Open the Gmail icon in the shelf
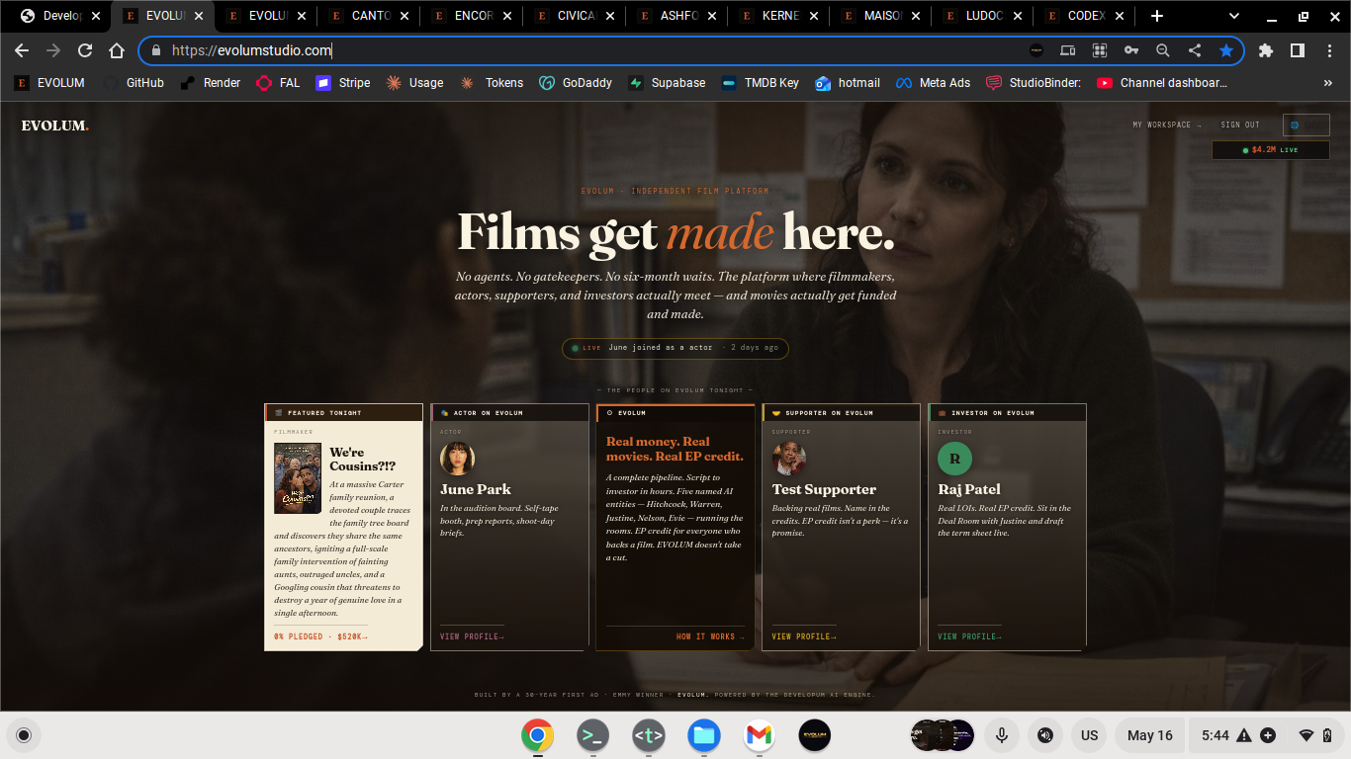This screenshot has height=759, width=1351. pos(759,735)
